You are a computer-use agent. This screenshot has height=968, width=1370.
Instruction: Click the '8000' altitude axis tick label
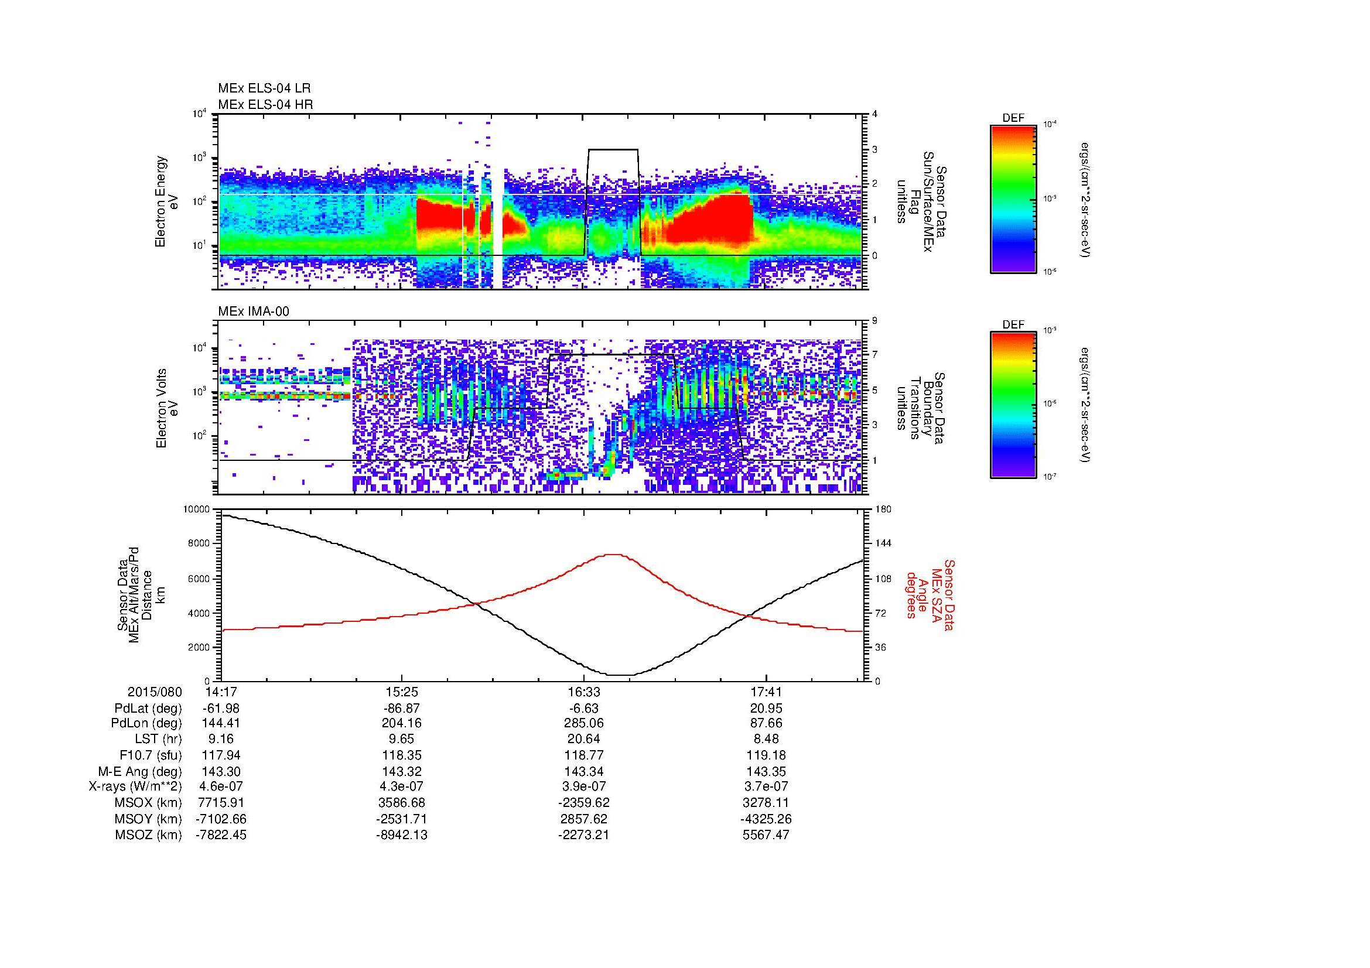click(199, 543)
